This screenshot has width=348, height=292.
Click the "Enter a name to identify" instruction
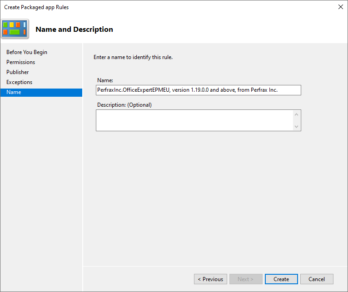click(x=133, y=57)
